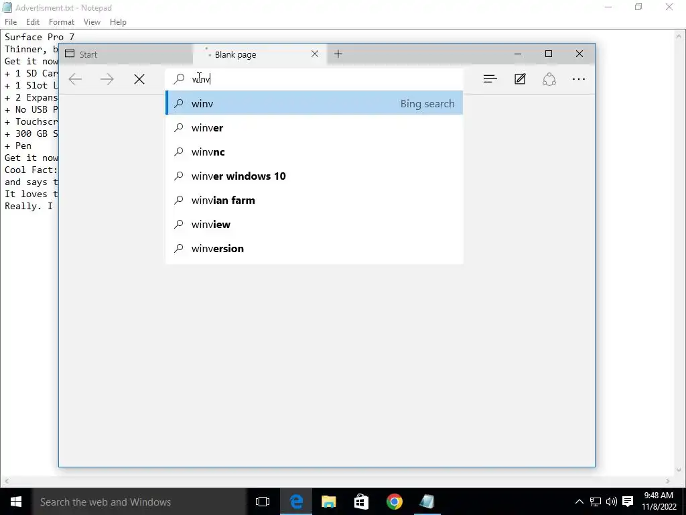Click the '+ Pen' line in Notepad

pyautogui.click(x=18, y=146)
